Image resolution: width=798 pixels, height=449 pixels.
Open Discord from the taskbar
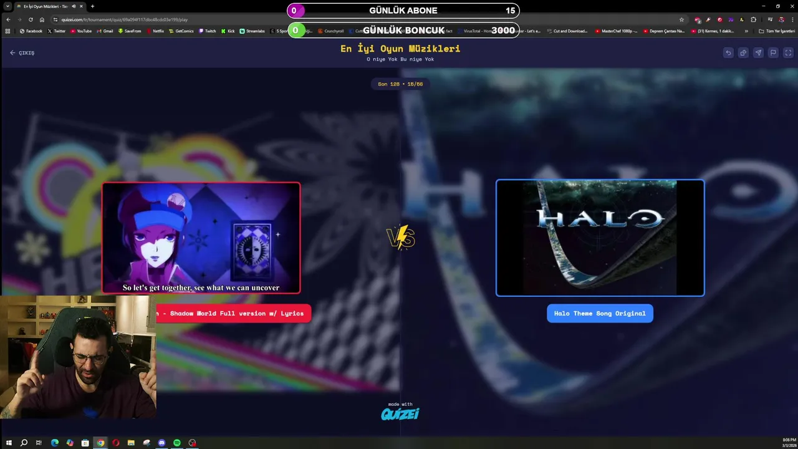pos(161,443)
